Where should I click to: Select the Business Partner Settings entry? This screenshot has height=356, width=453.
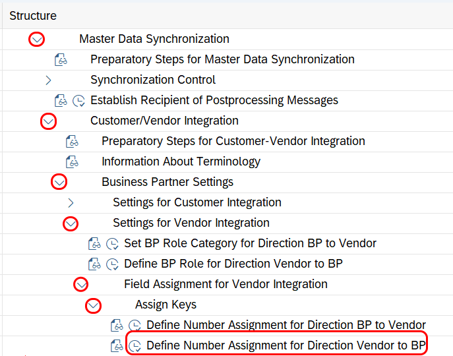[x=167, y=183]
